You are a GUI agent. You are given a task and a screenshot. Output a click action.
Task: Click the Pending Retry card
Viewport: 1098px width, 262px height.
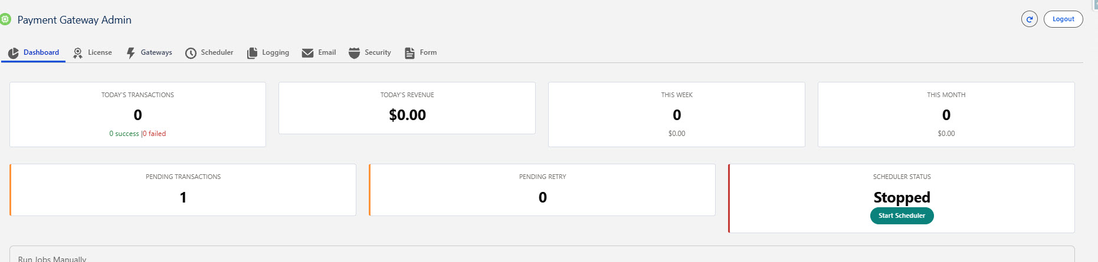pyautogui.click(x=542, y=190)
